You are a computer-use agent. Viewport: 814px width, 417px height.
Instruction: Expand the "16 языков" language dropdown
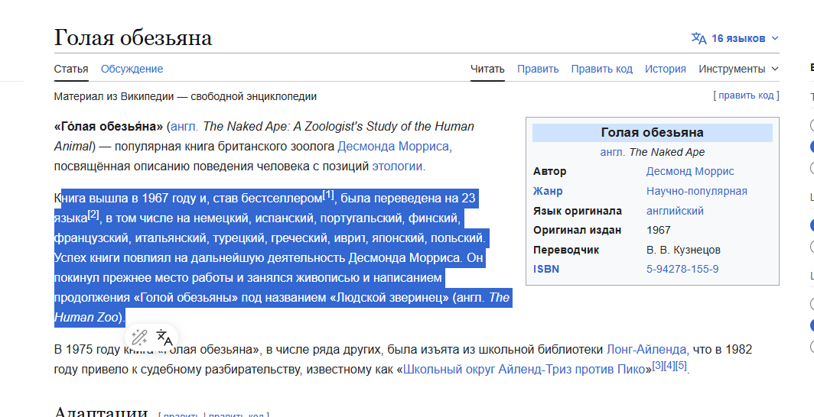738,38
